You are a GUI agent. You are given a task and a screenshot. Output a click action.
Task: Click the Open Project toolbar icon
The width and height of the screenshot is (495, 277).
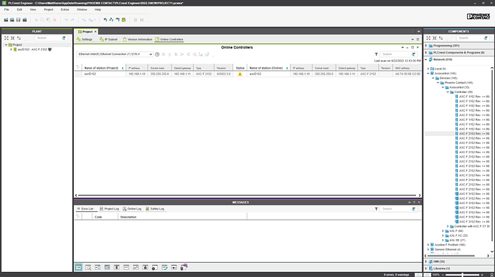(12, 20)
